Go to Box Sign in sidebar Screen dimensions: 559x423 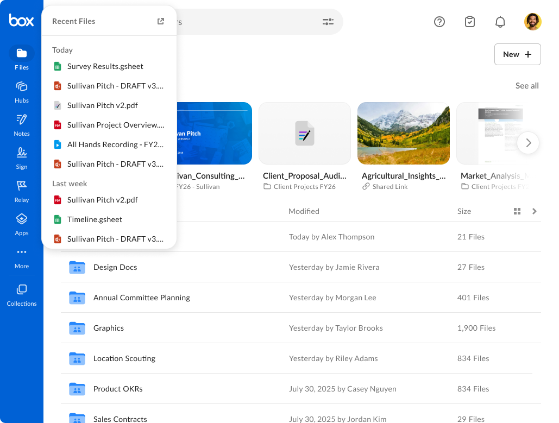point(22,157)
